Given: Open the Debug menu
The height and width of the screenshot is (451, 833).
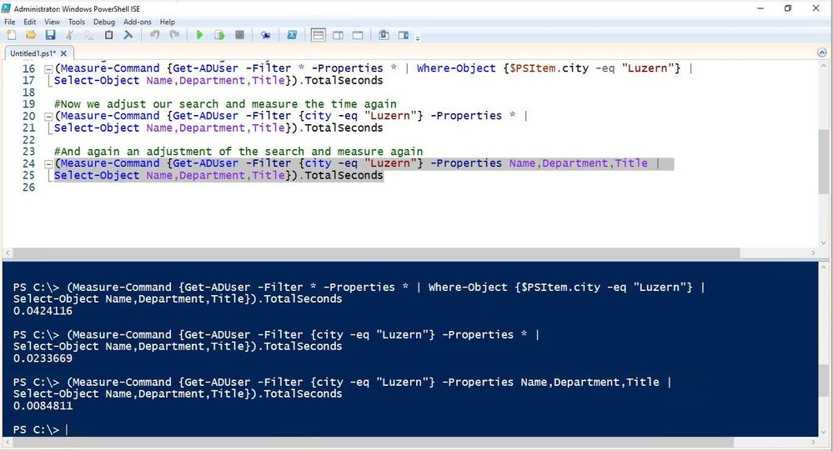Looking at the screenshot, I should (104, 22).
